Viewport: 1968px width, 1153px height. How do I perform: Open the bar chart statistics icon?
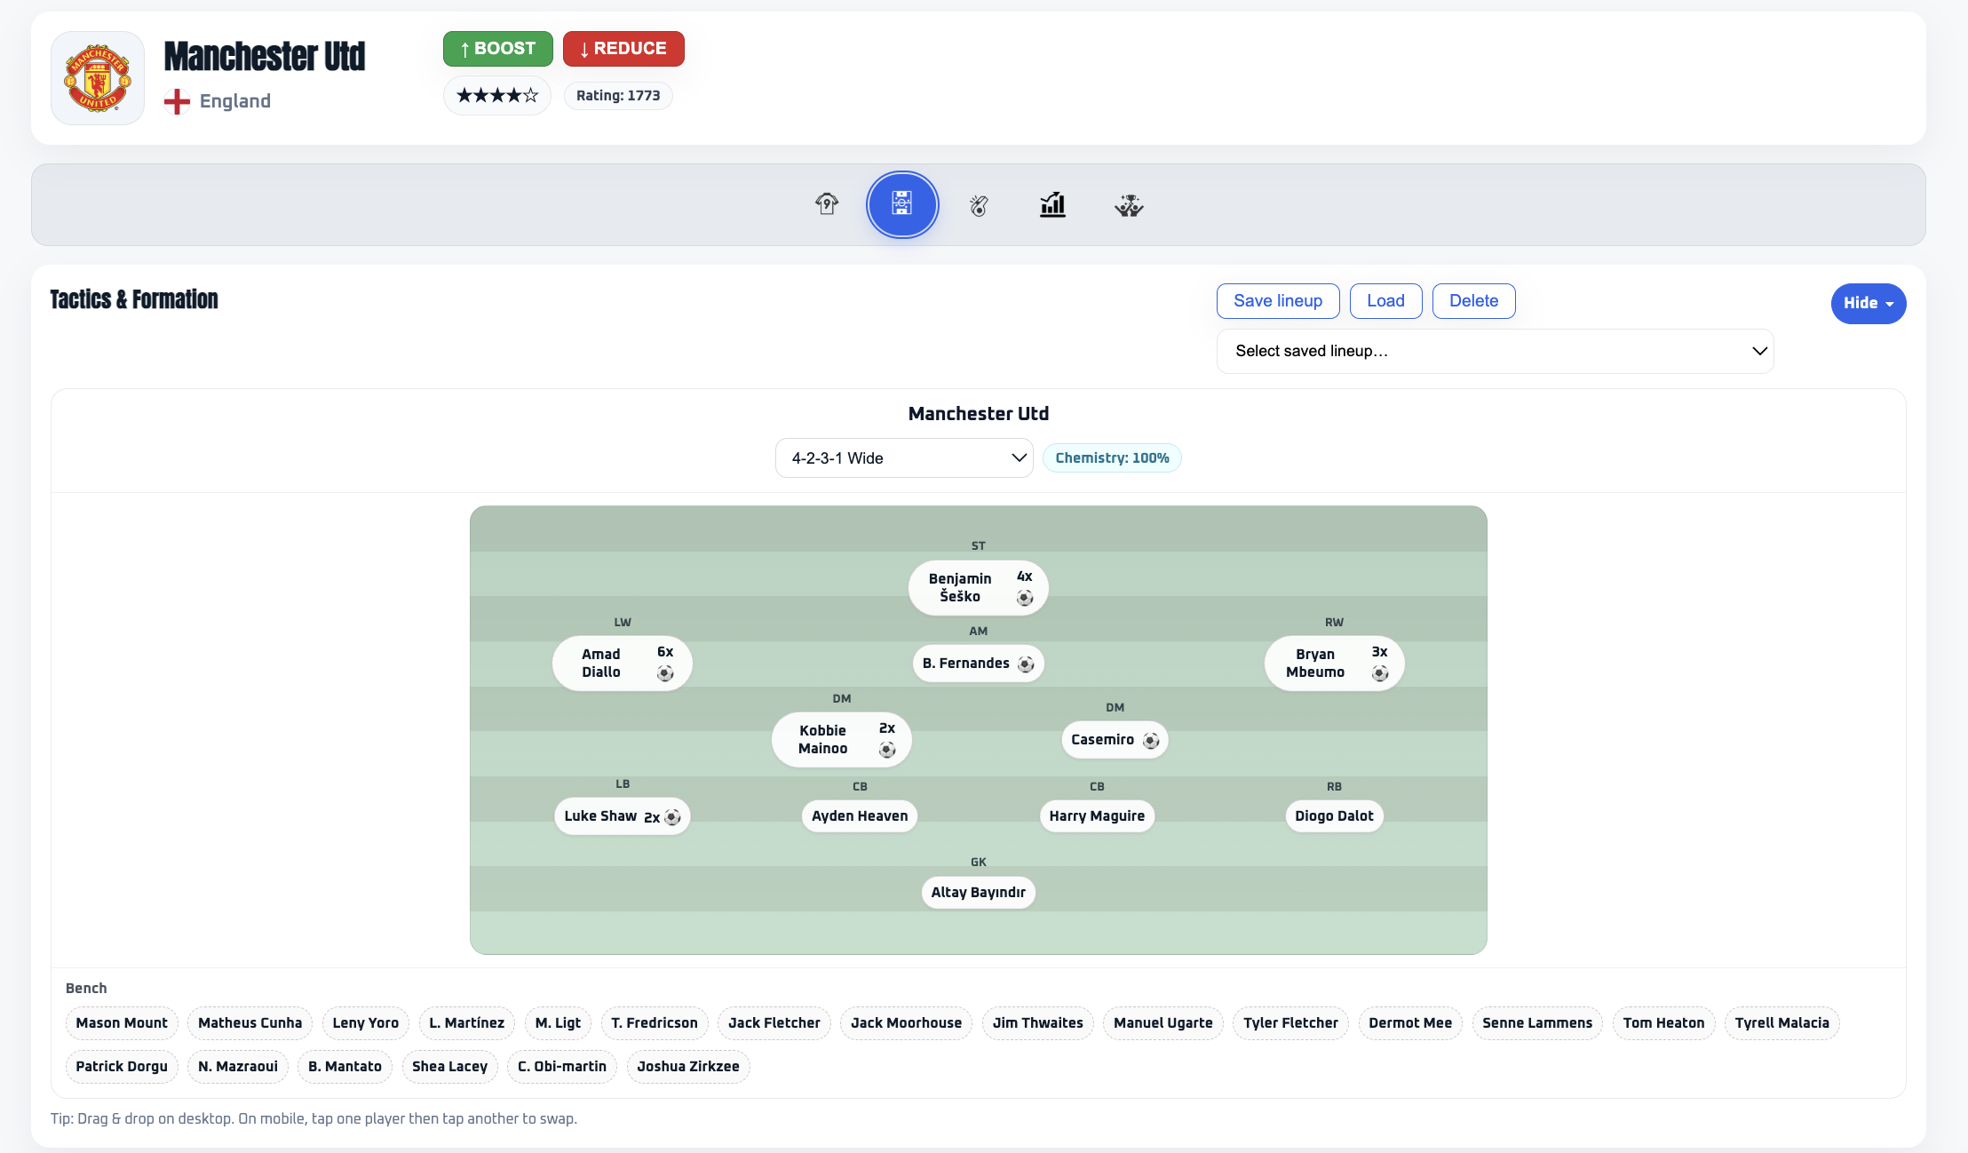pos(1052,205)
